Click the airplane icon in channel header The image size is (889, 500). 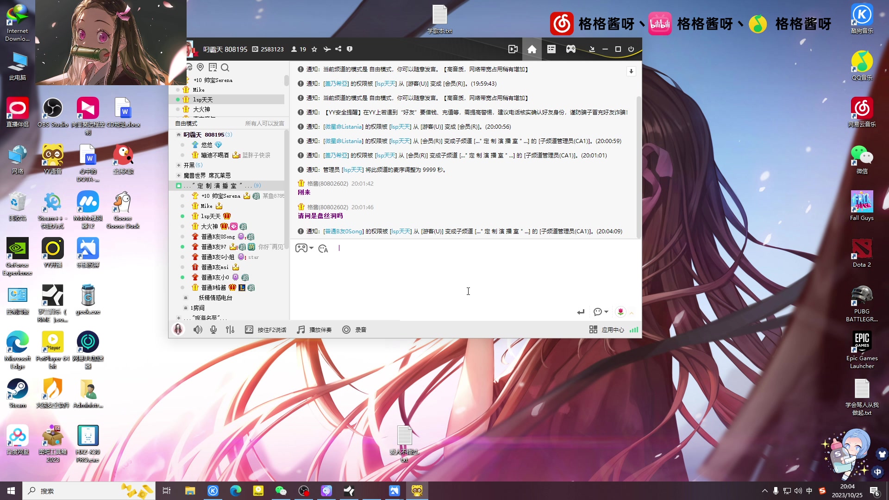(x=327, y=49)
